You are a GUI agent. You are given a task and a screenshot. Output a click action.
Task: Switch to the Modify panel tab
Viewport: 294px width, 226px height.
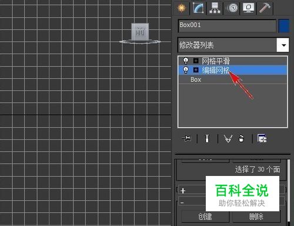click(x=198, y=8)
